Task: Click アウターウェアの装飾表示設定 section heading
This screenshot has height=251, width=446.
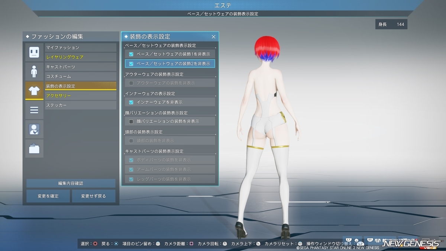Action: coord(154,74)
